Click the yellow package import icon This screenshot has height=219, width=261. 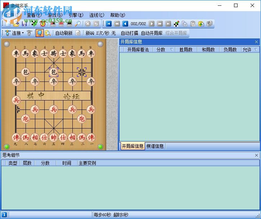tap(201, 24)
